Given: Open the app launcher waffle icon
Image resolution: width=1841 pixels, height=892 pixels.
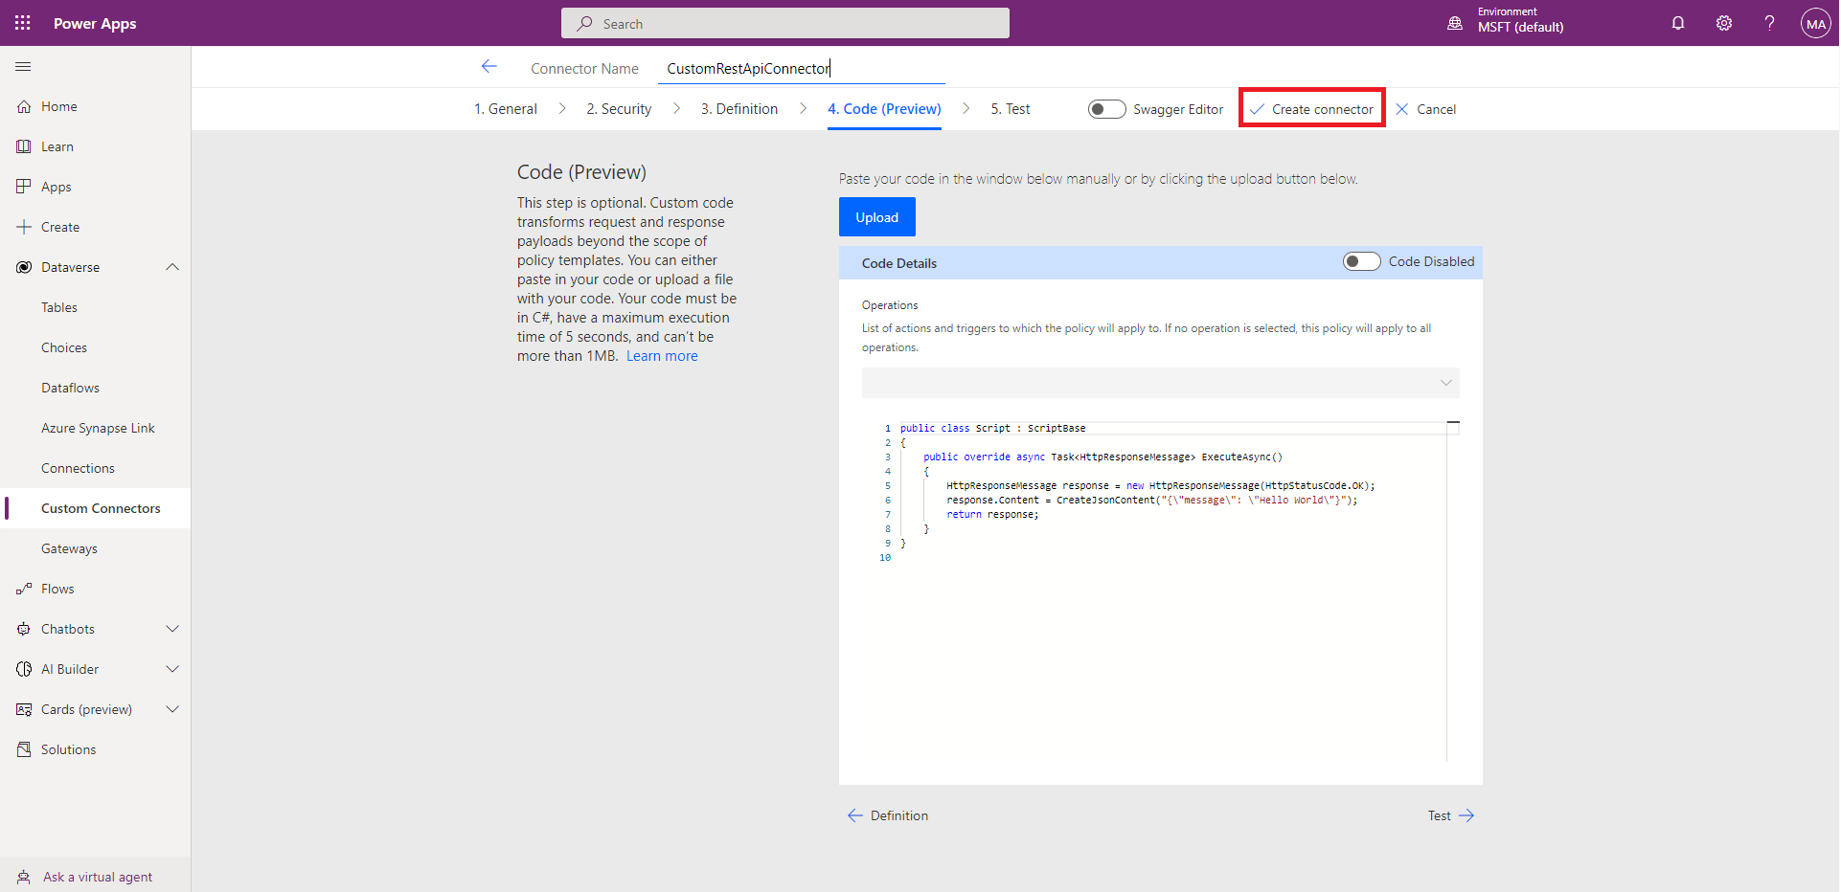Looking at the screenshot, I should coord(23,23).
